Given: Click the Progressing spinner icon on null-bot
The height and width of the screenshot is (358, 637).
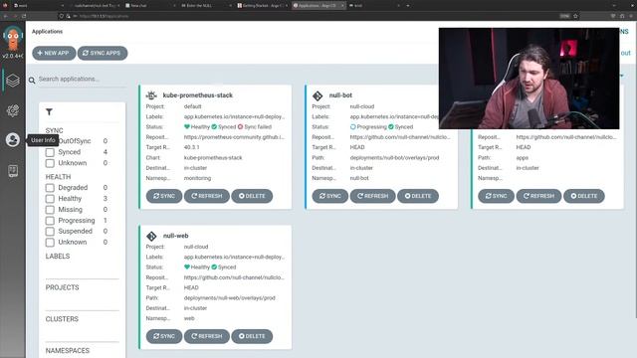Looking at the screenshot, I should [x=352, y=127].
